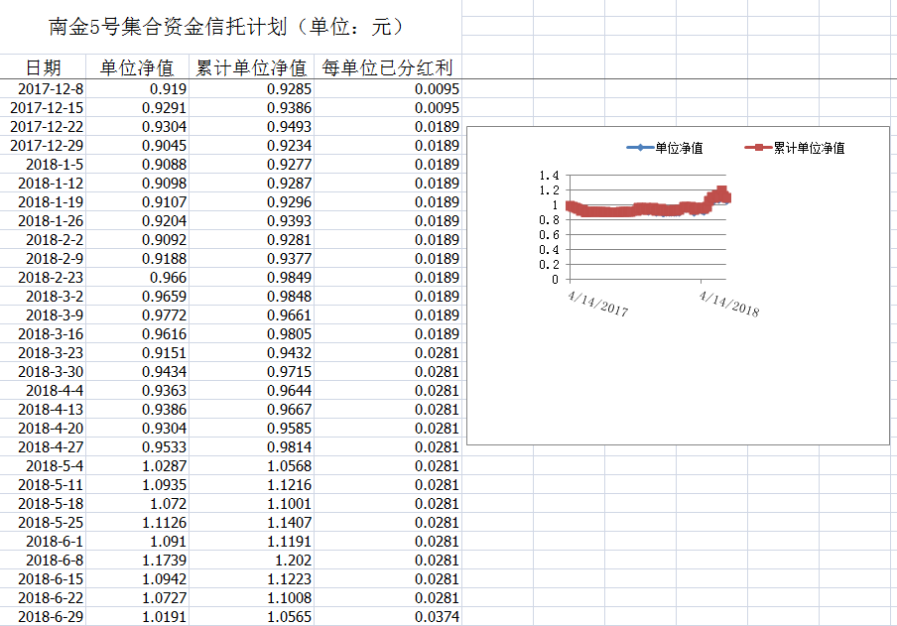Select the title cell 南金5号集合资金信托计划
Image resolution: width=897 pixels, height=626 pixels.
[x=227, y=27]
